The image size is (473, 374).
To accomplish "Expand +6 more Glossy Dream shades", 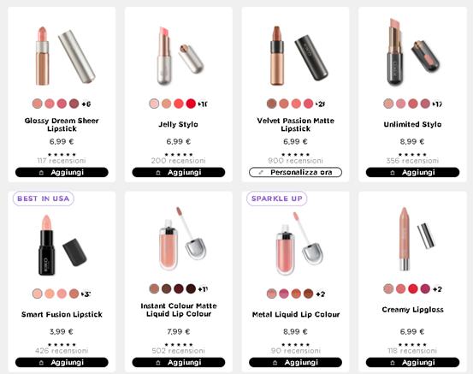I will (x=86, y=104).
